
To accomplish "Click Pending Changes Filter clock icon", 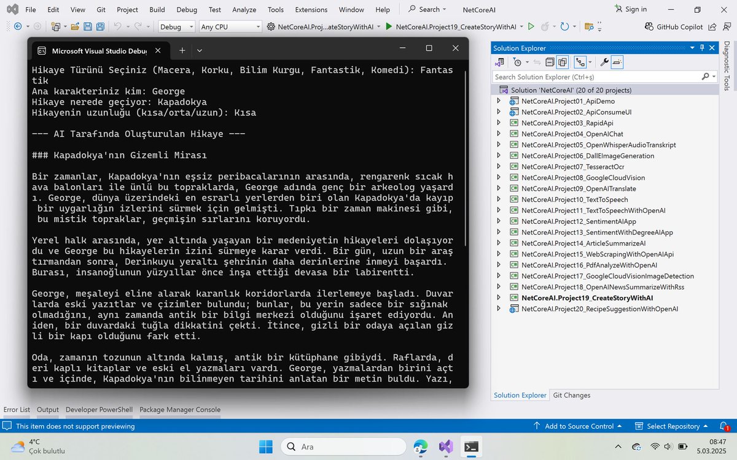I will (517, 62).
